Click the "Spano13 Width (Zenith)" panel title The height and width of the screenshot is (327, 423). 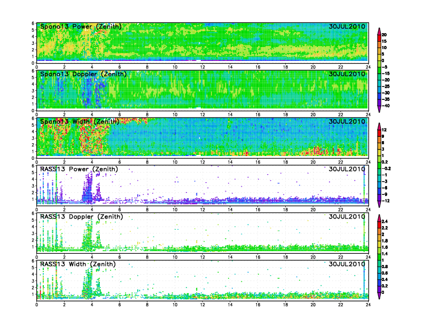[x=80, y=122]
